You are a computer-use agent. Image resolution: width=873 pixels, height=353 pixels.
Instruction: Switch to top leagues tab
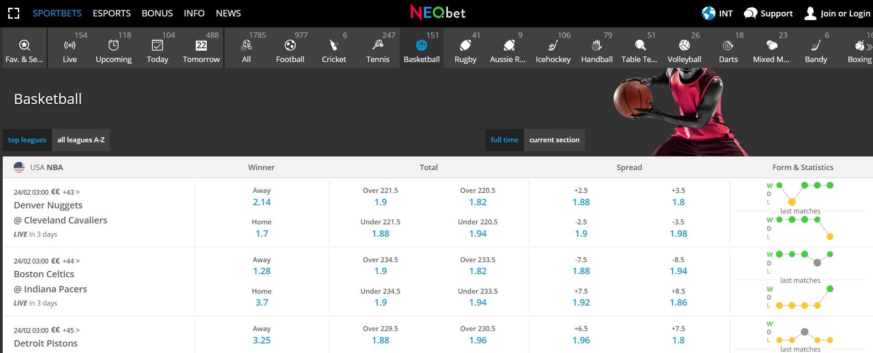point(27,140)
